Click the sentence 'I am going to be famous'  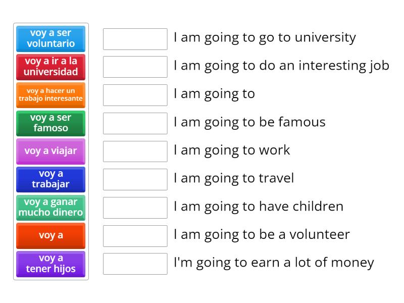tap(249, 122)
